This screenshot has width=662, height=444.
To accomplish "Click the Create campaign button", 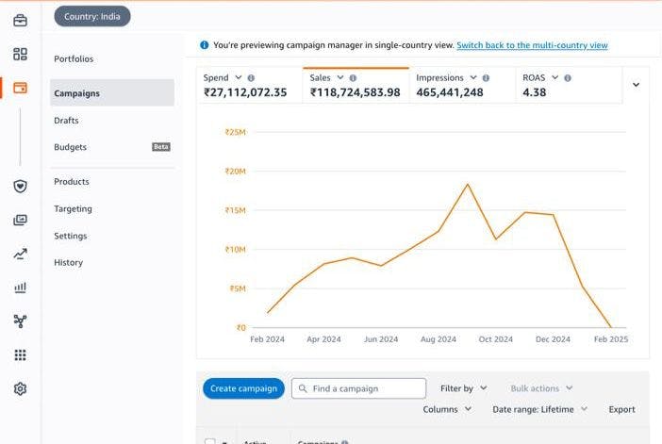I will pyautogui.click(x=243, y=388).
